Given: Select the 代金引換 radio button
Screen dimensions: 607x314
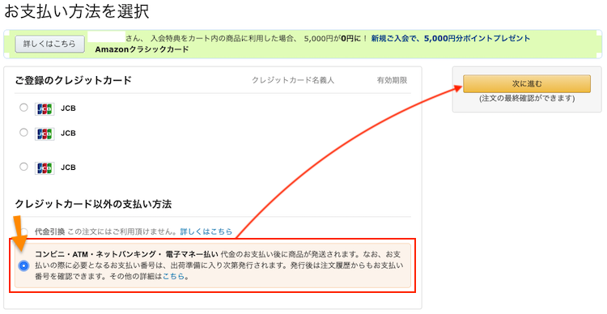Looking at the screenshot, I should (24, 231).
